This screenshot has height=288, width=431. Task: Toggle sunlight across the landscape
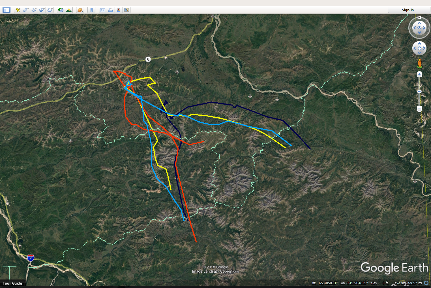pos(69,10)
